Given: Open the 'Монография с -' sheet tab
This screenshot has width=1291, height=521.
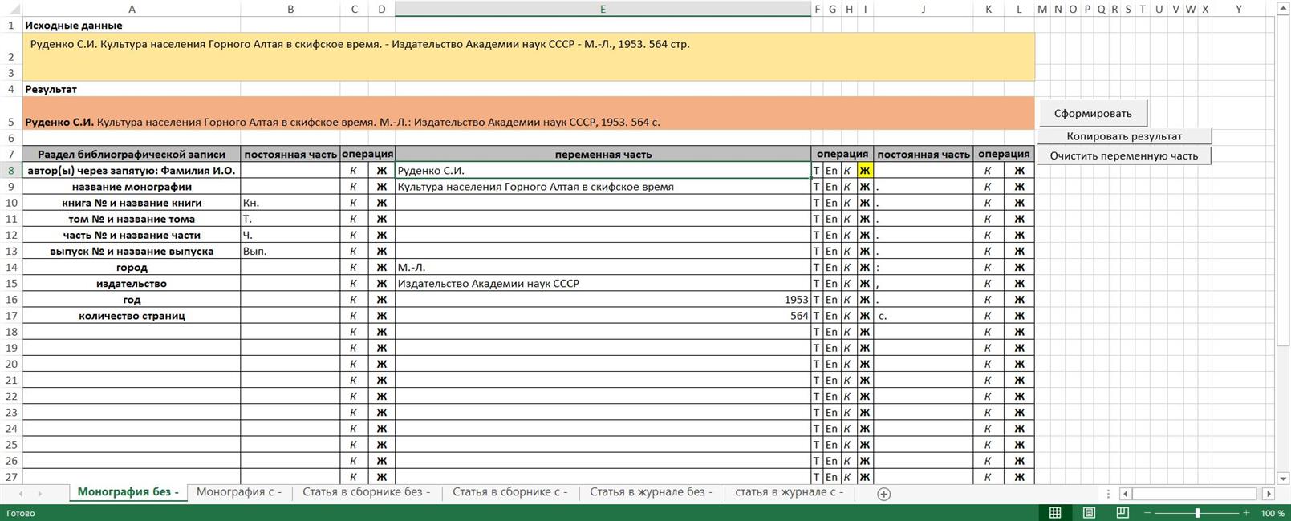Looking at the screenshot, I should pyautogui.click(x=239, y=492).
